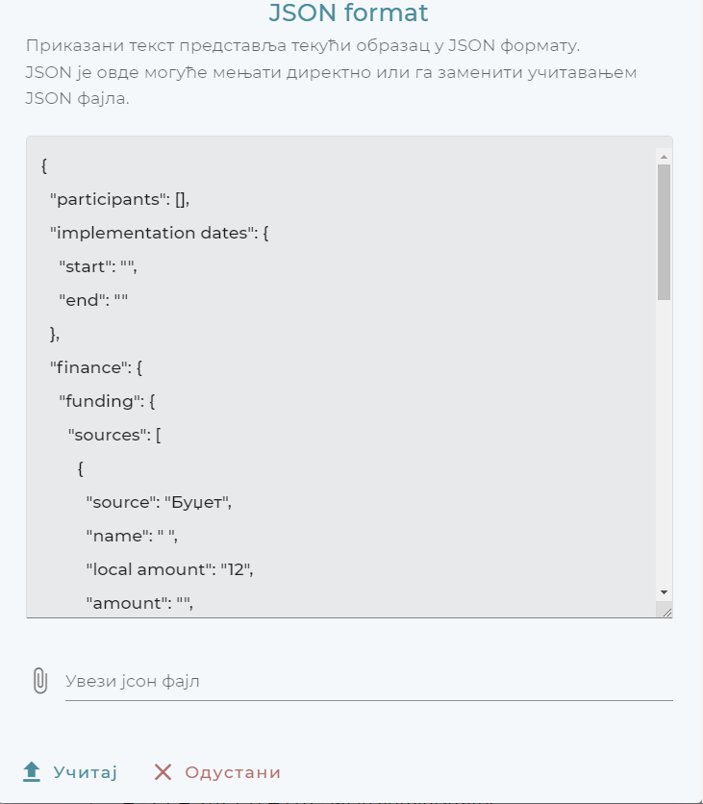
Task: Click the Увези јсон фајл file field
Action: 367,682
